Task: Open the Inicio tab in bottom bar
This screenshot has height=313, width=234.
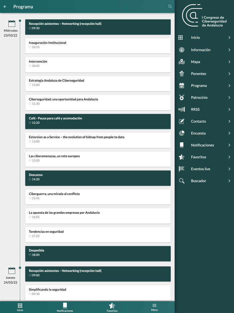Action: (x=20, y=307)
